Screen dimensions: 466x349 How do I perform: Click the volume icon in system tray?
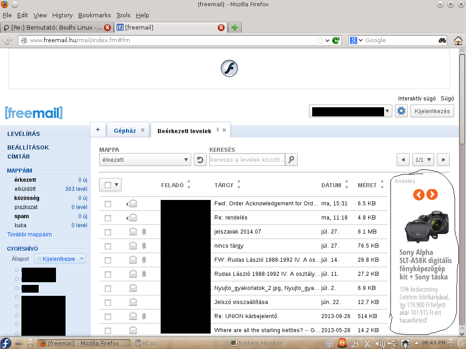pyautogui.click(x=380, y=344)
